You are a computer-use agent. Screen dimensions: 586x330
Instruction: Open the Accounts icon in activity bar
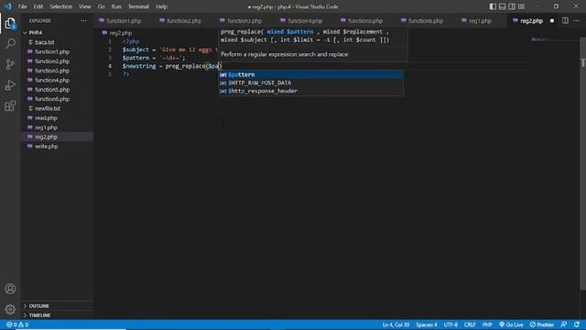click(x=10, y=289)
